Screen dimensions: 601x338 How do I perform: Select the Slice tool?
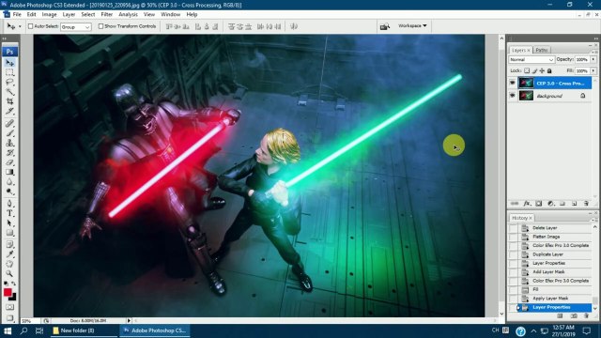(9, 111)
